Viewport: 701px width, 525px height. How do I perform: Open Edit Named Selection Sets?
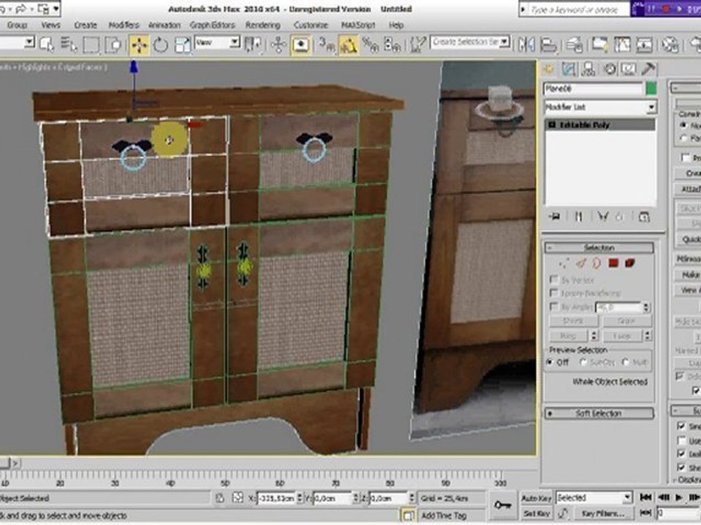click(417, 44)
